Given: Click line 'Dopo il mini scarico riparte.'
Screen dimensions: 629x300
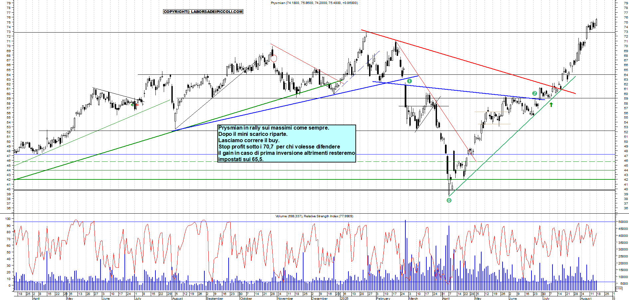Looking at the screenshot, I should pyautogui.click(x=253, y=134).
